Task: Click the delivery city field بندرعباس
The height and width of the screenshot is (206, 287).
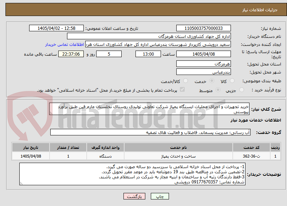Action: click(203, 72)
